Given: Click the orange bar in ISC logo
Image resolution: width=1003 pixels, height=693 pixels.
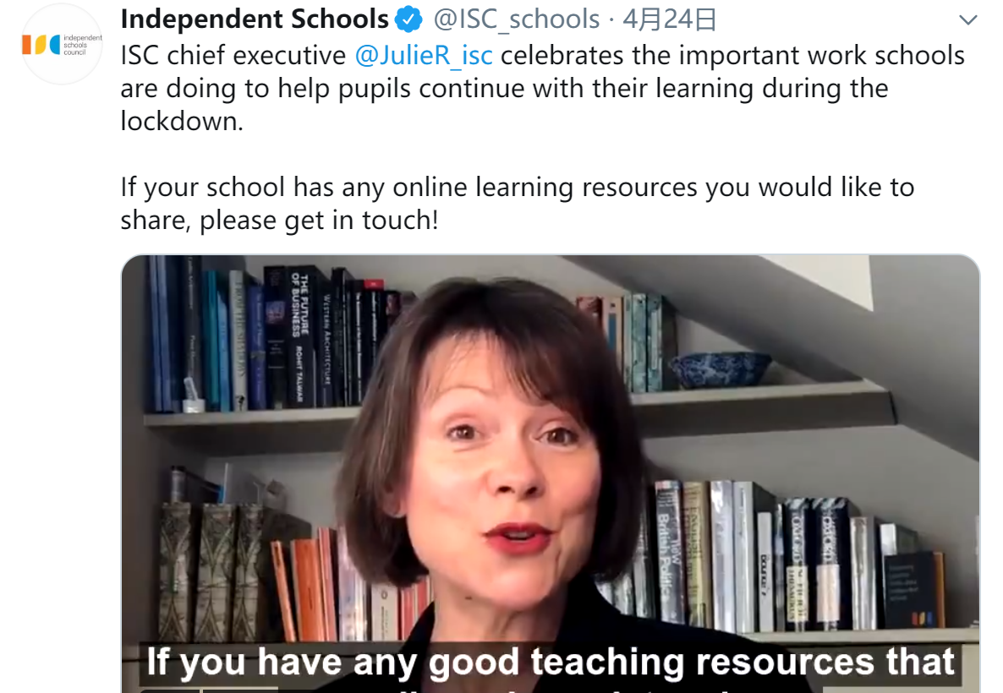Looking at the screenshot, I should (27, 45).
